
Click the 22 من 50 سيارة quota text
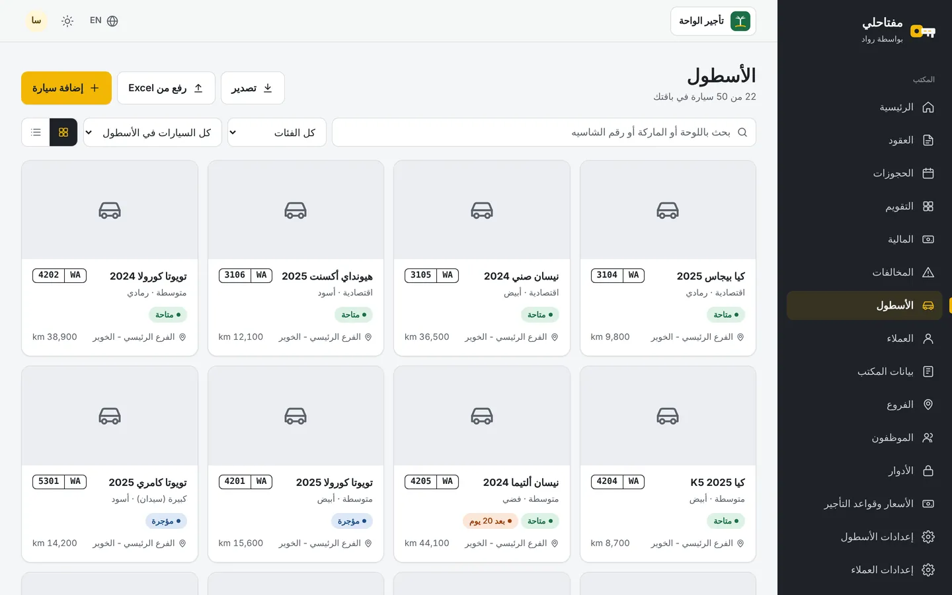705,97
